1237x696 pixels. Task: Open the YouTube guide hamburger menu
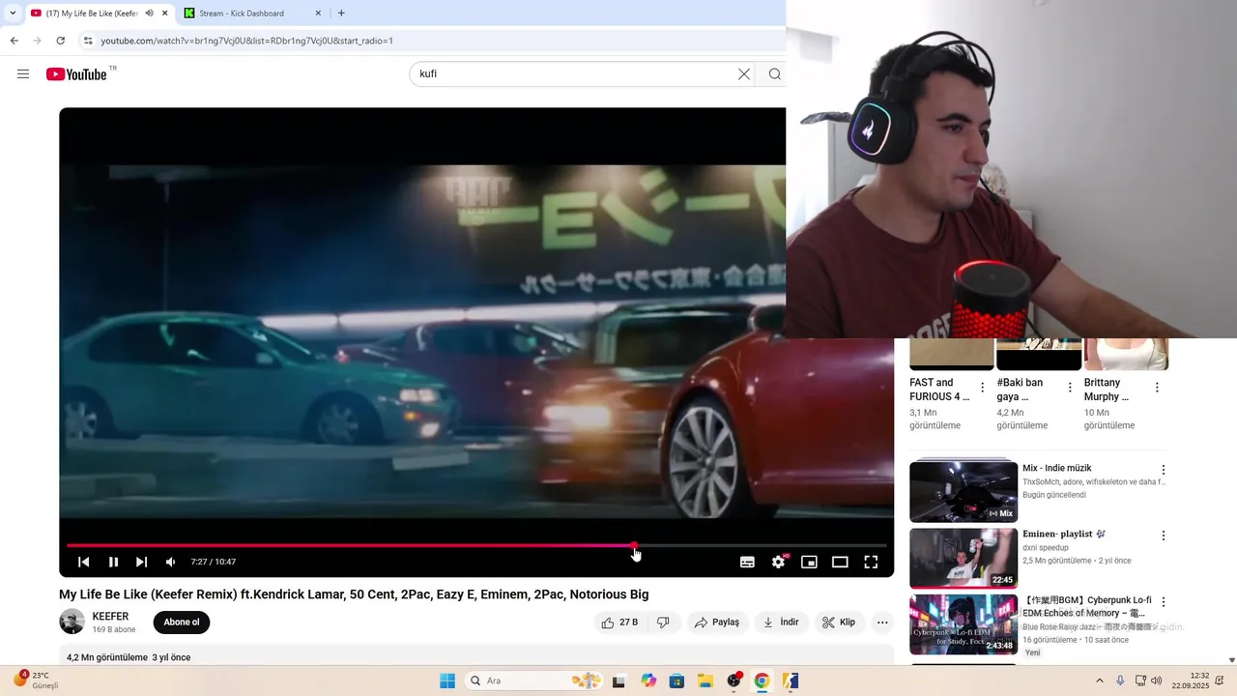click(23, 74)
